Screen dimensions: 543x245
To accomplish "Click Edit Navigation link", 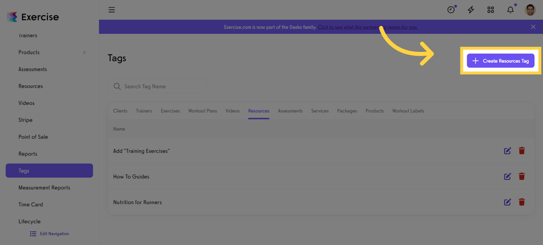I will pyautogui.click(x=54, y=234).
